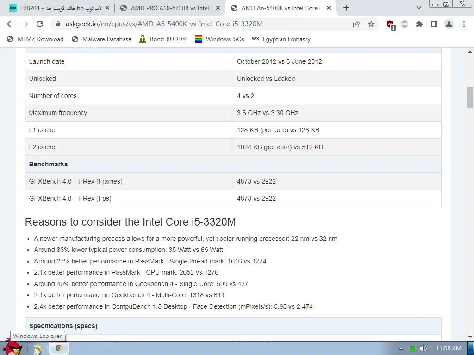Image resolution: width=474 pixels, height=355 pixels.
Task: Bookmark this page with the star icon
Action: [371, 24]
